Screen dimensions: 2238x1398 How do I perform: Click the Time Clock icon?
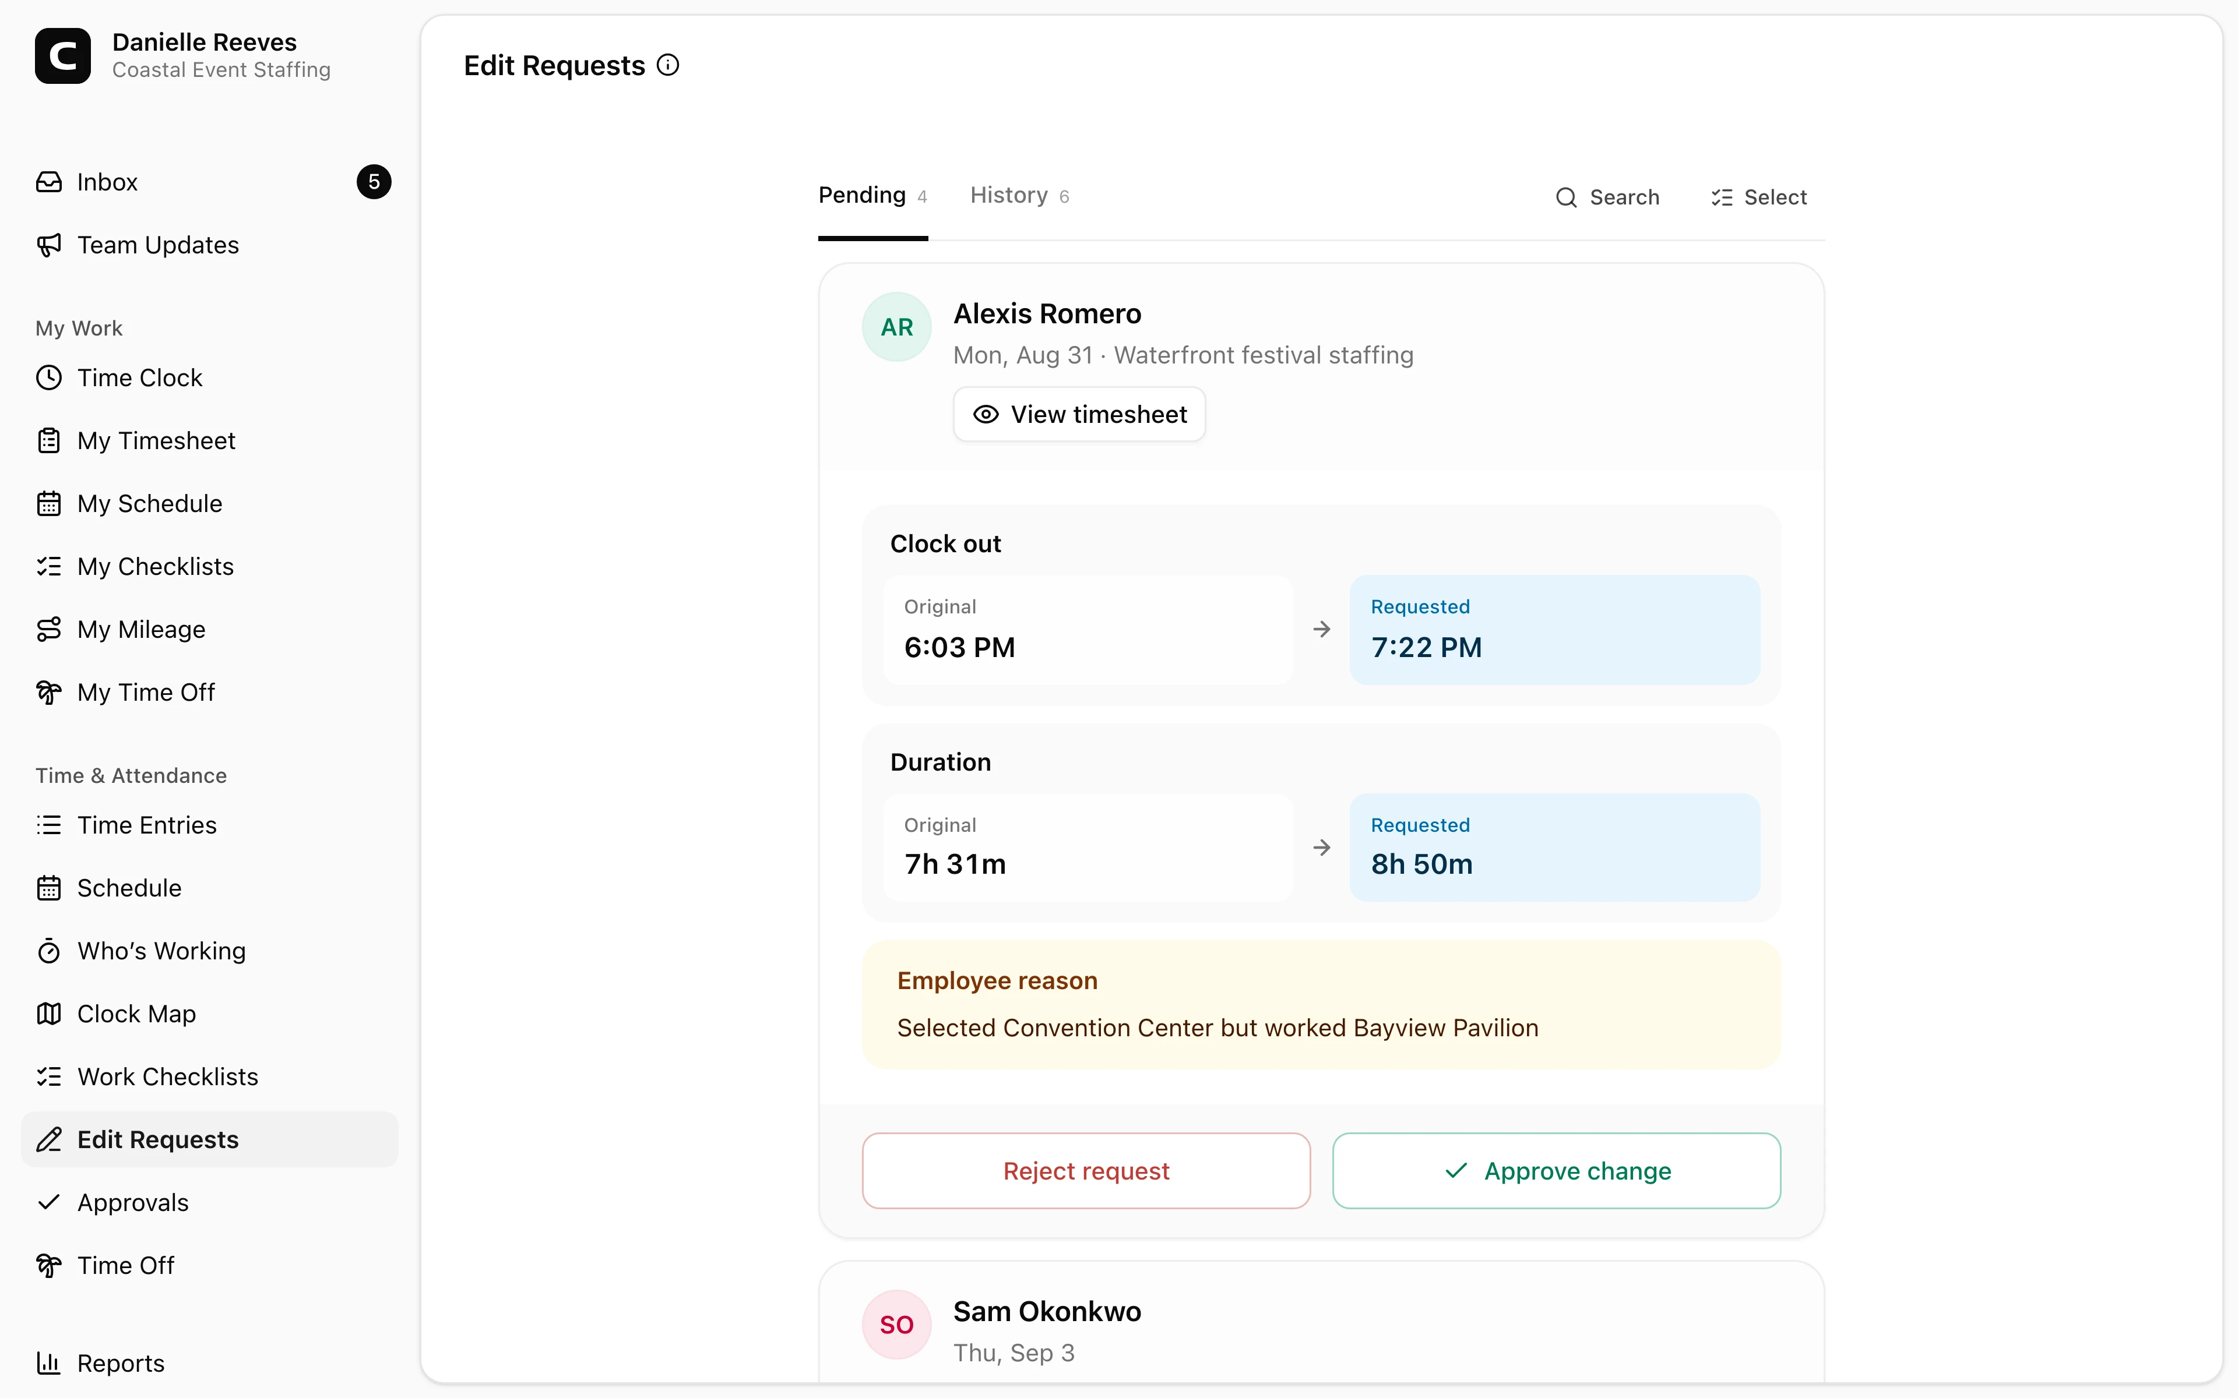tap(49, 378)
